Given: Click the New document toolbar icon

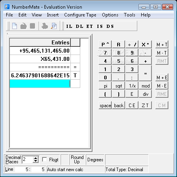Looking at the screenshot, I should pyautogui.click(x=15, y=26).
